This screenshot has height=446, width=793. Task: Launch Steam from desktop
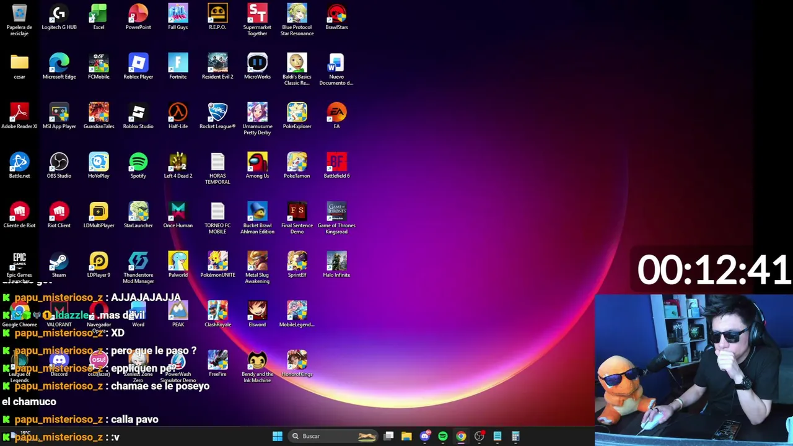59,265
